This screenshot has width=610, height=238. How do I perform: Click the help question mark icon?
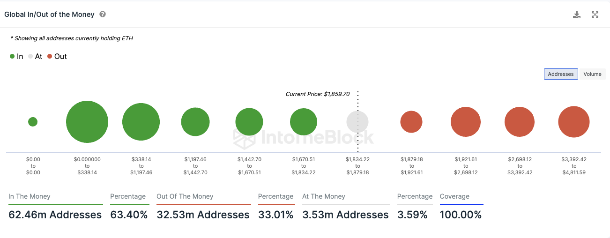[103, 14]
